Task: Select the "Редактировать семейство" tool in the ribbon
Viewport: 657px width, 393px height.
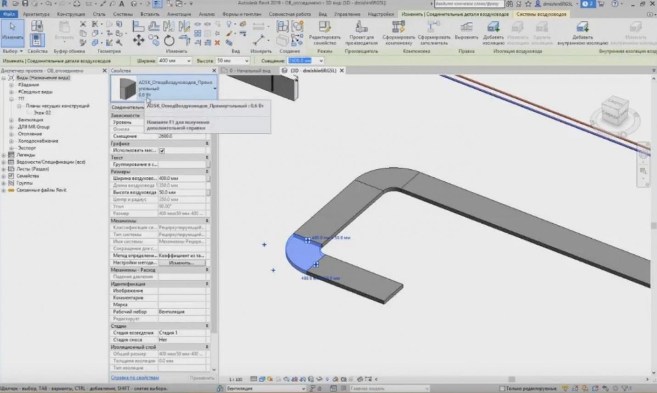Action: (x=325, y=32)
